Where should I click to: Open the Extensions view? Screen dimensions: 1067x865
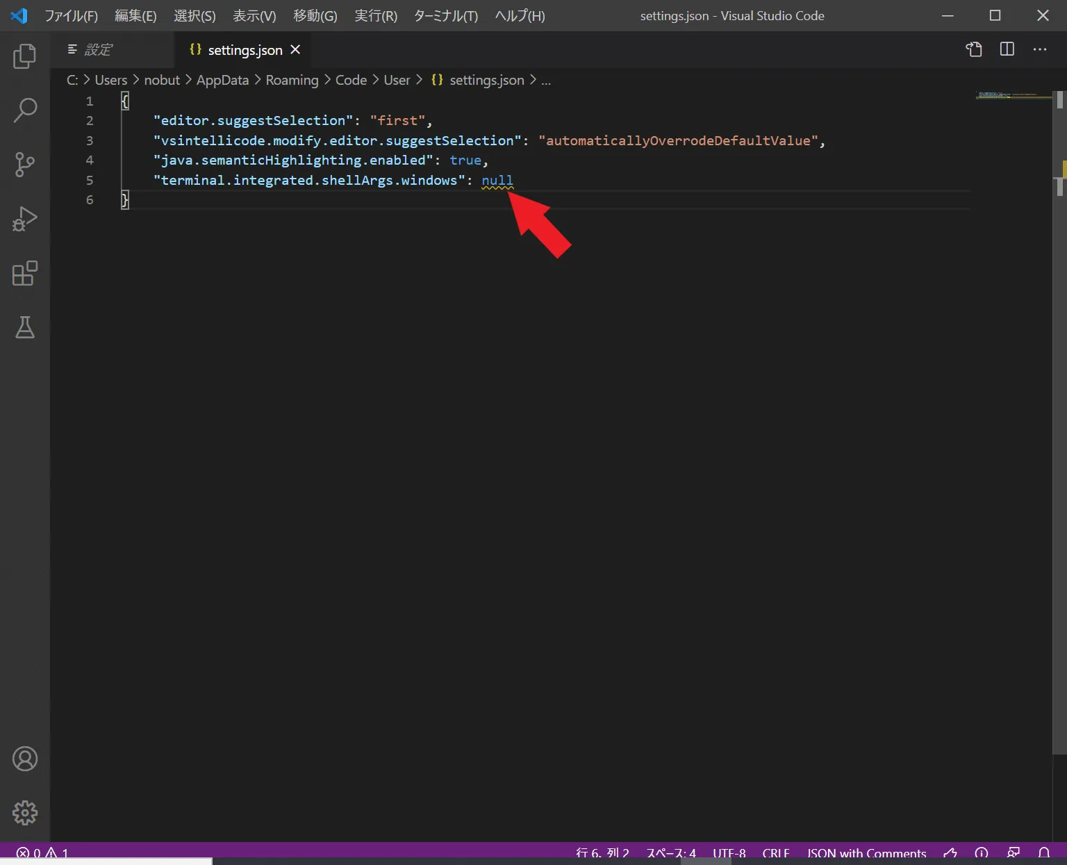pos(25,273)
